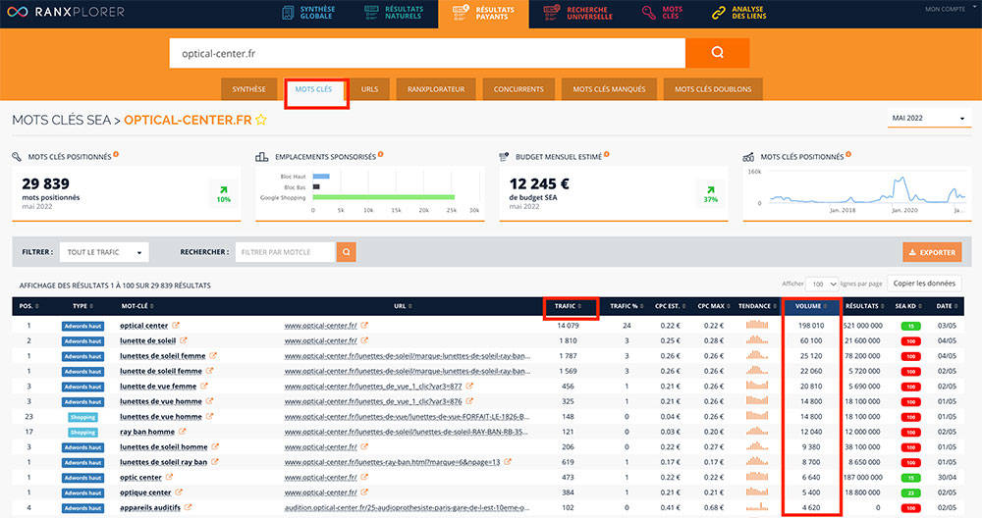
Task: Open URL link for lunettes-ray-ban.html row
Action: pos(392,462)
